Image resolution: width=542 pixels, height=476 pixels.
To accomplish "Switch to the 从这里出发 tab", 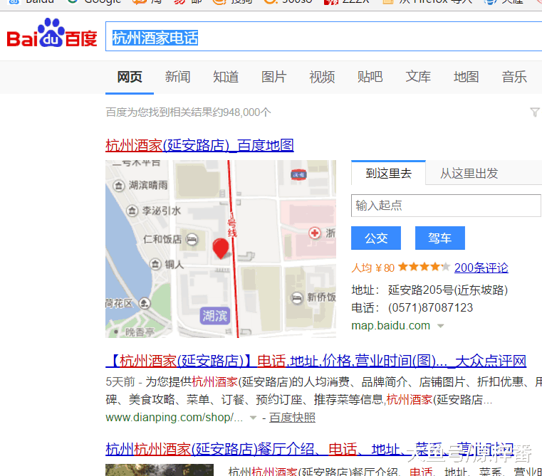I will 469,173.
